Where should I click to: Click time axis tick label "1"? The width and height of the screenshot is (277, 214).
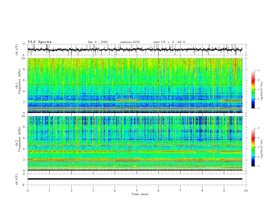[49, 191]
